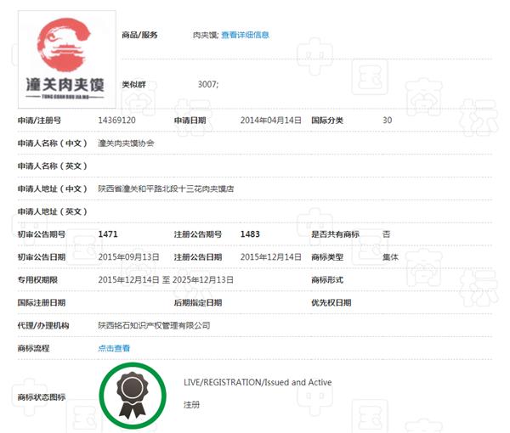Select the 潼关肉夹馍 trademark logo image
This screenshot has width=510, height=433.
(67, 59)
